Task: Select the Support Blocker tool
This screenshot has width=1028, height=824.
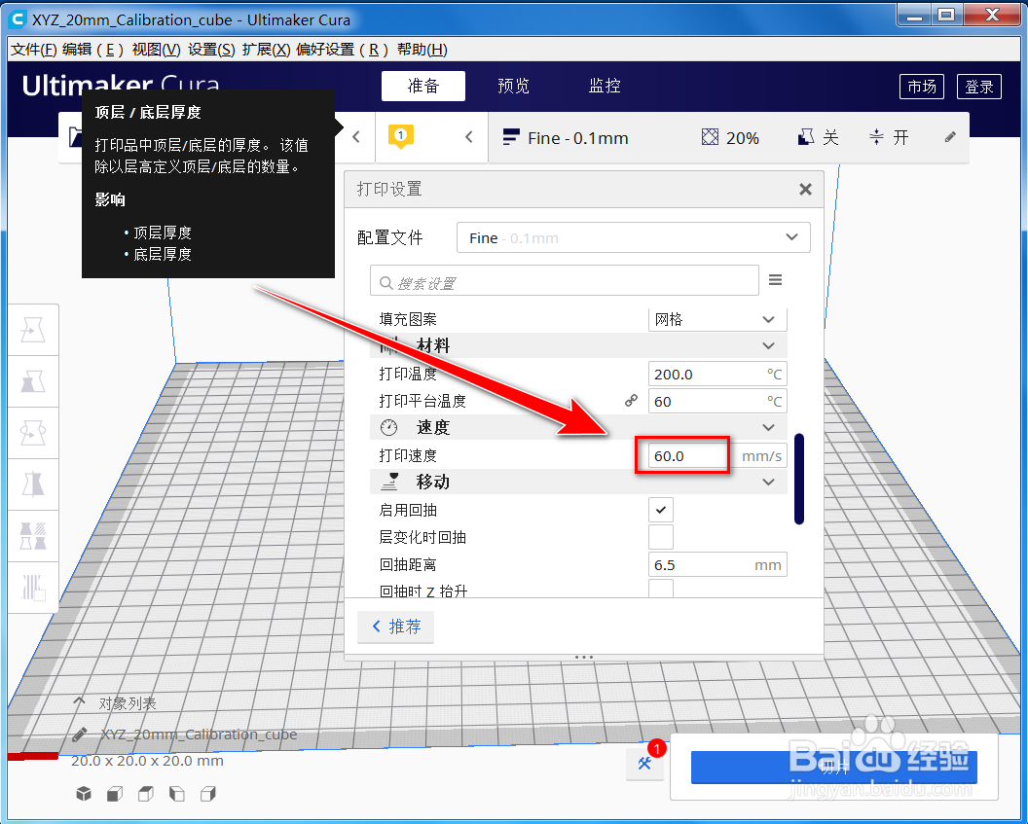Action: [x=33, y=587]
